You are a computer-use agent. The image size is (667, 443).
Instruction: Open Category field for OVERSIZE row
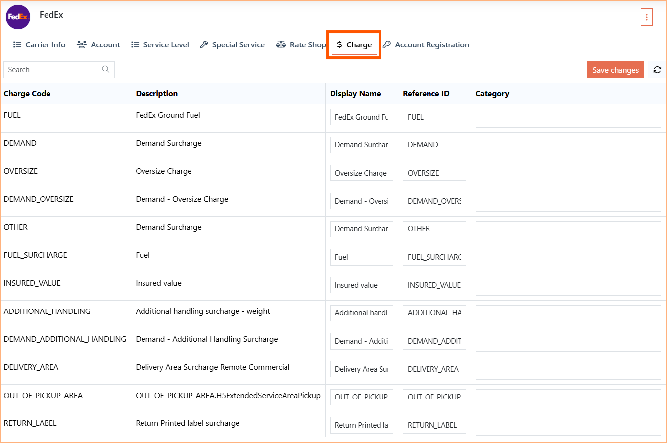tap(568, 174)
